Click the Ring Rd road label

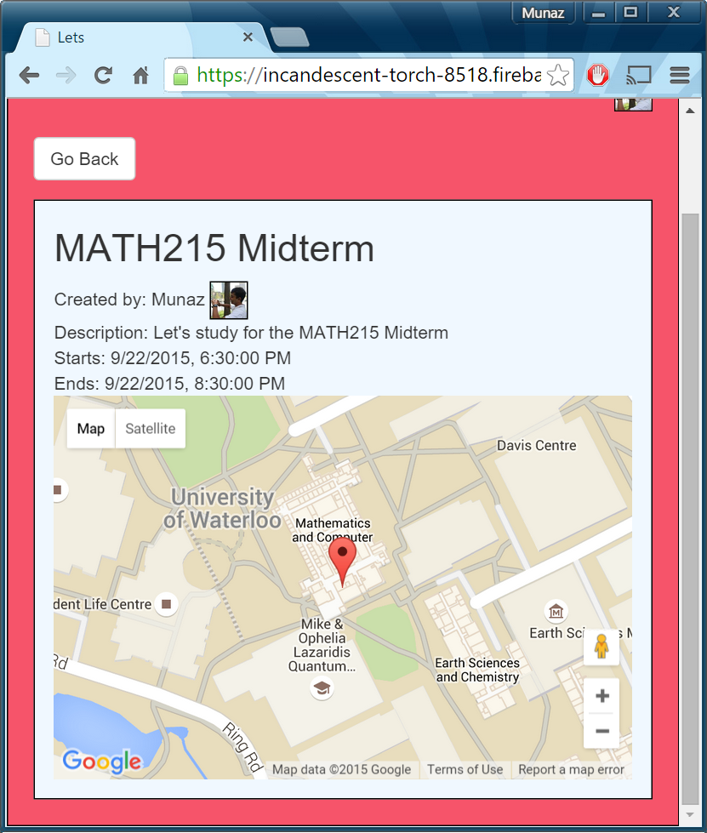[242, 746]
